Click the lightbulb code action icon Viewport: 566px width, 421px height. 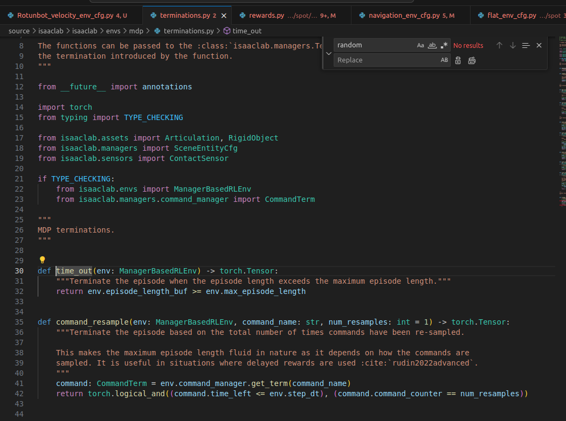point(42,259)
